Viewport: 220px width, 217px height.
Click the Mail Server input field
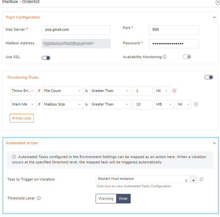pos(76,30)
